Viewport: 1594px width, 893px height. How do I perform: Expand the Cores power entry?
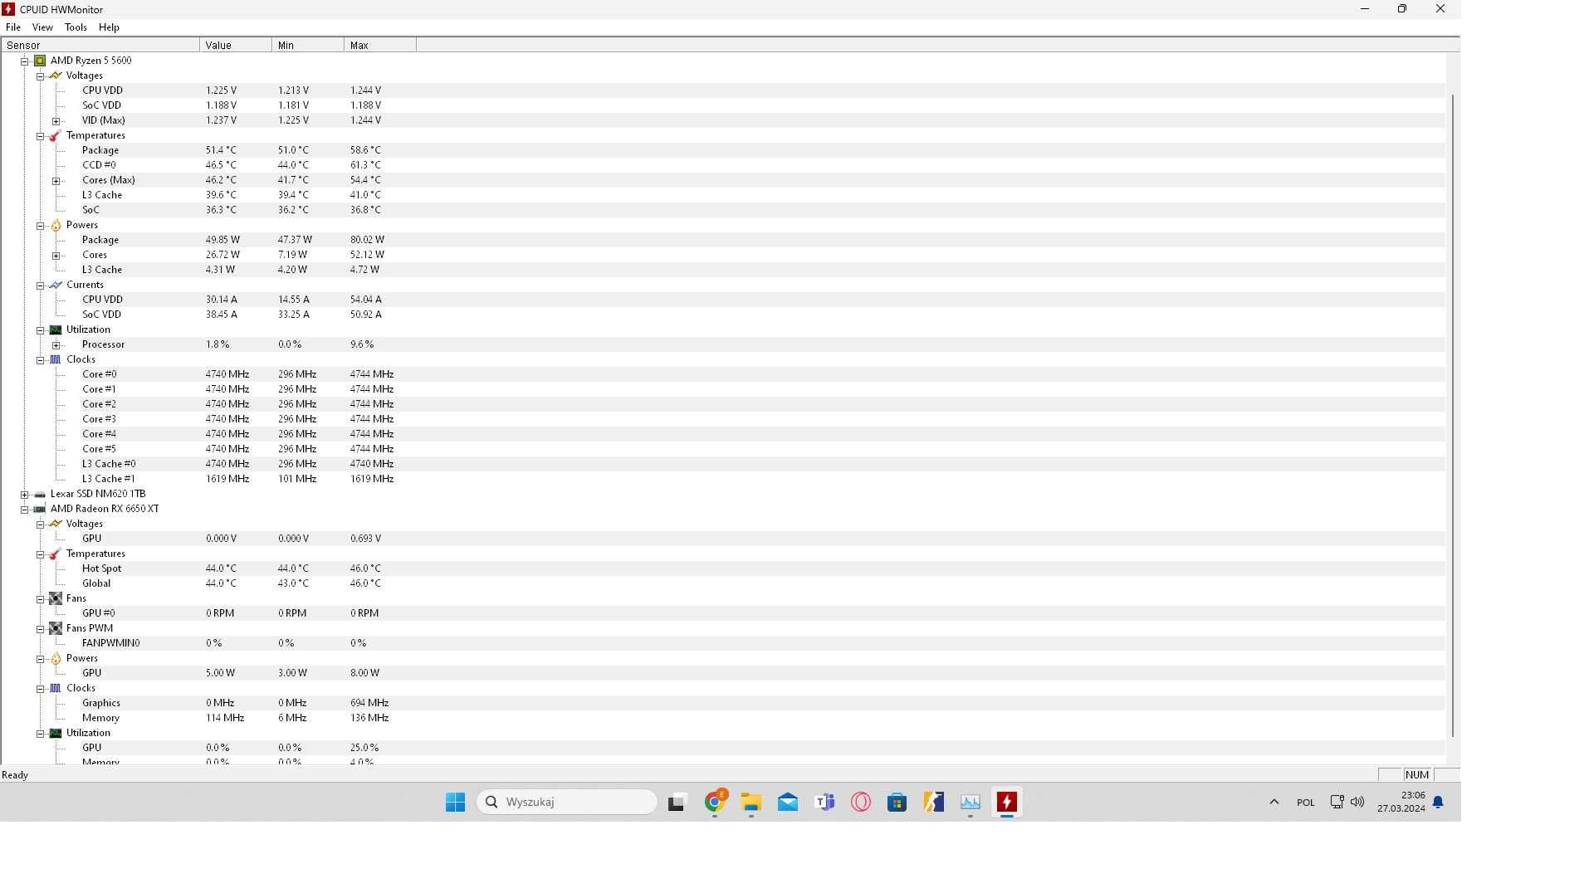tap(56, 255)
